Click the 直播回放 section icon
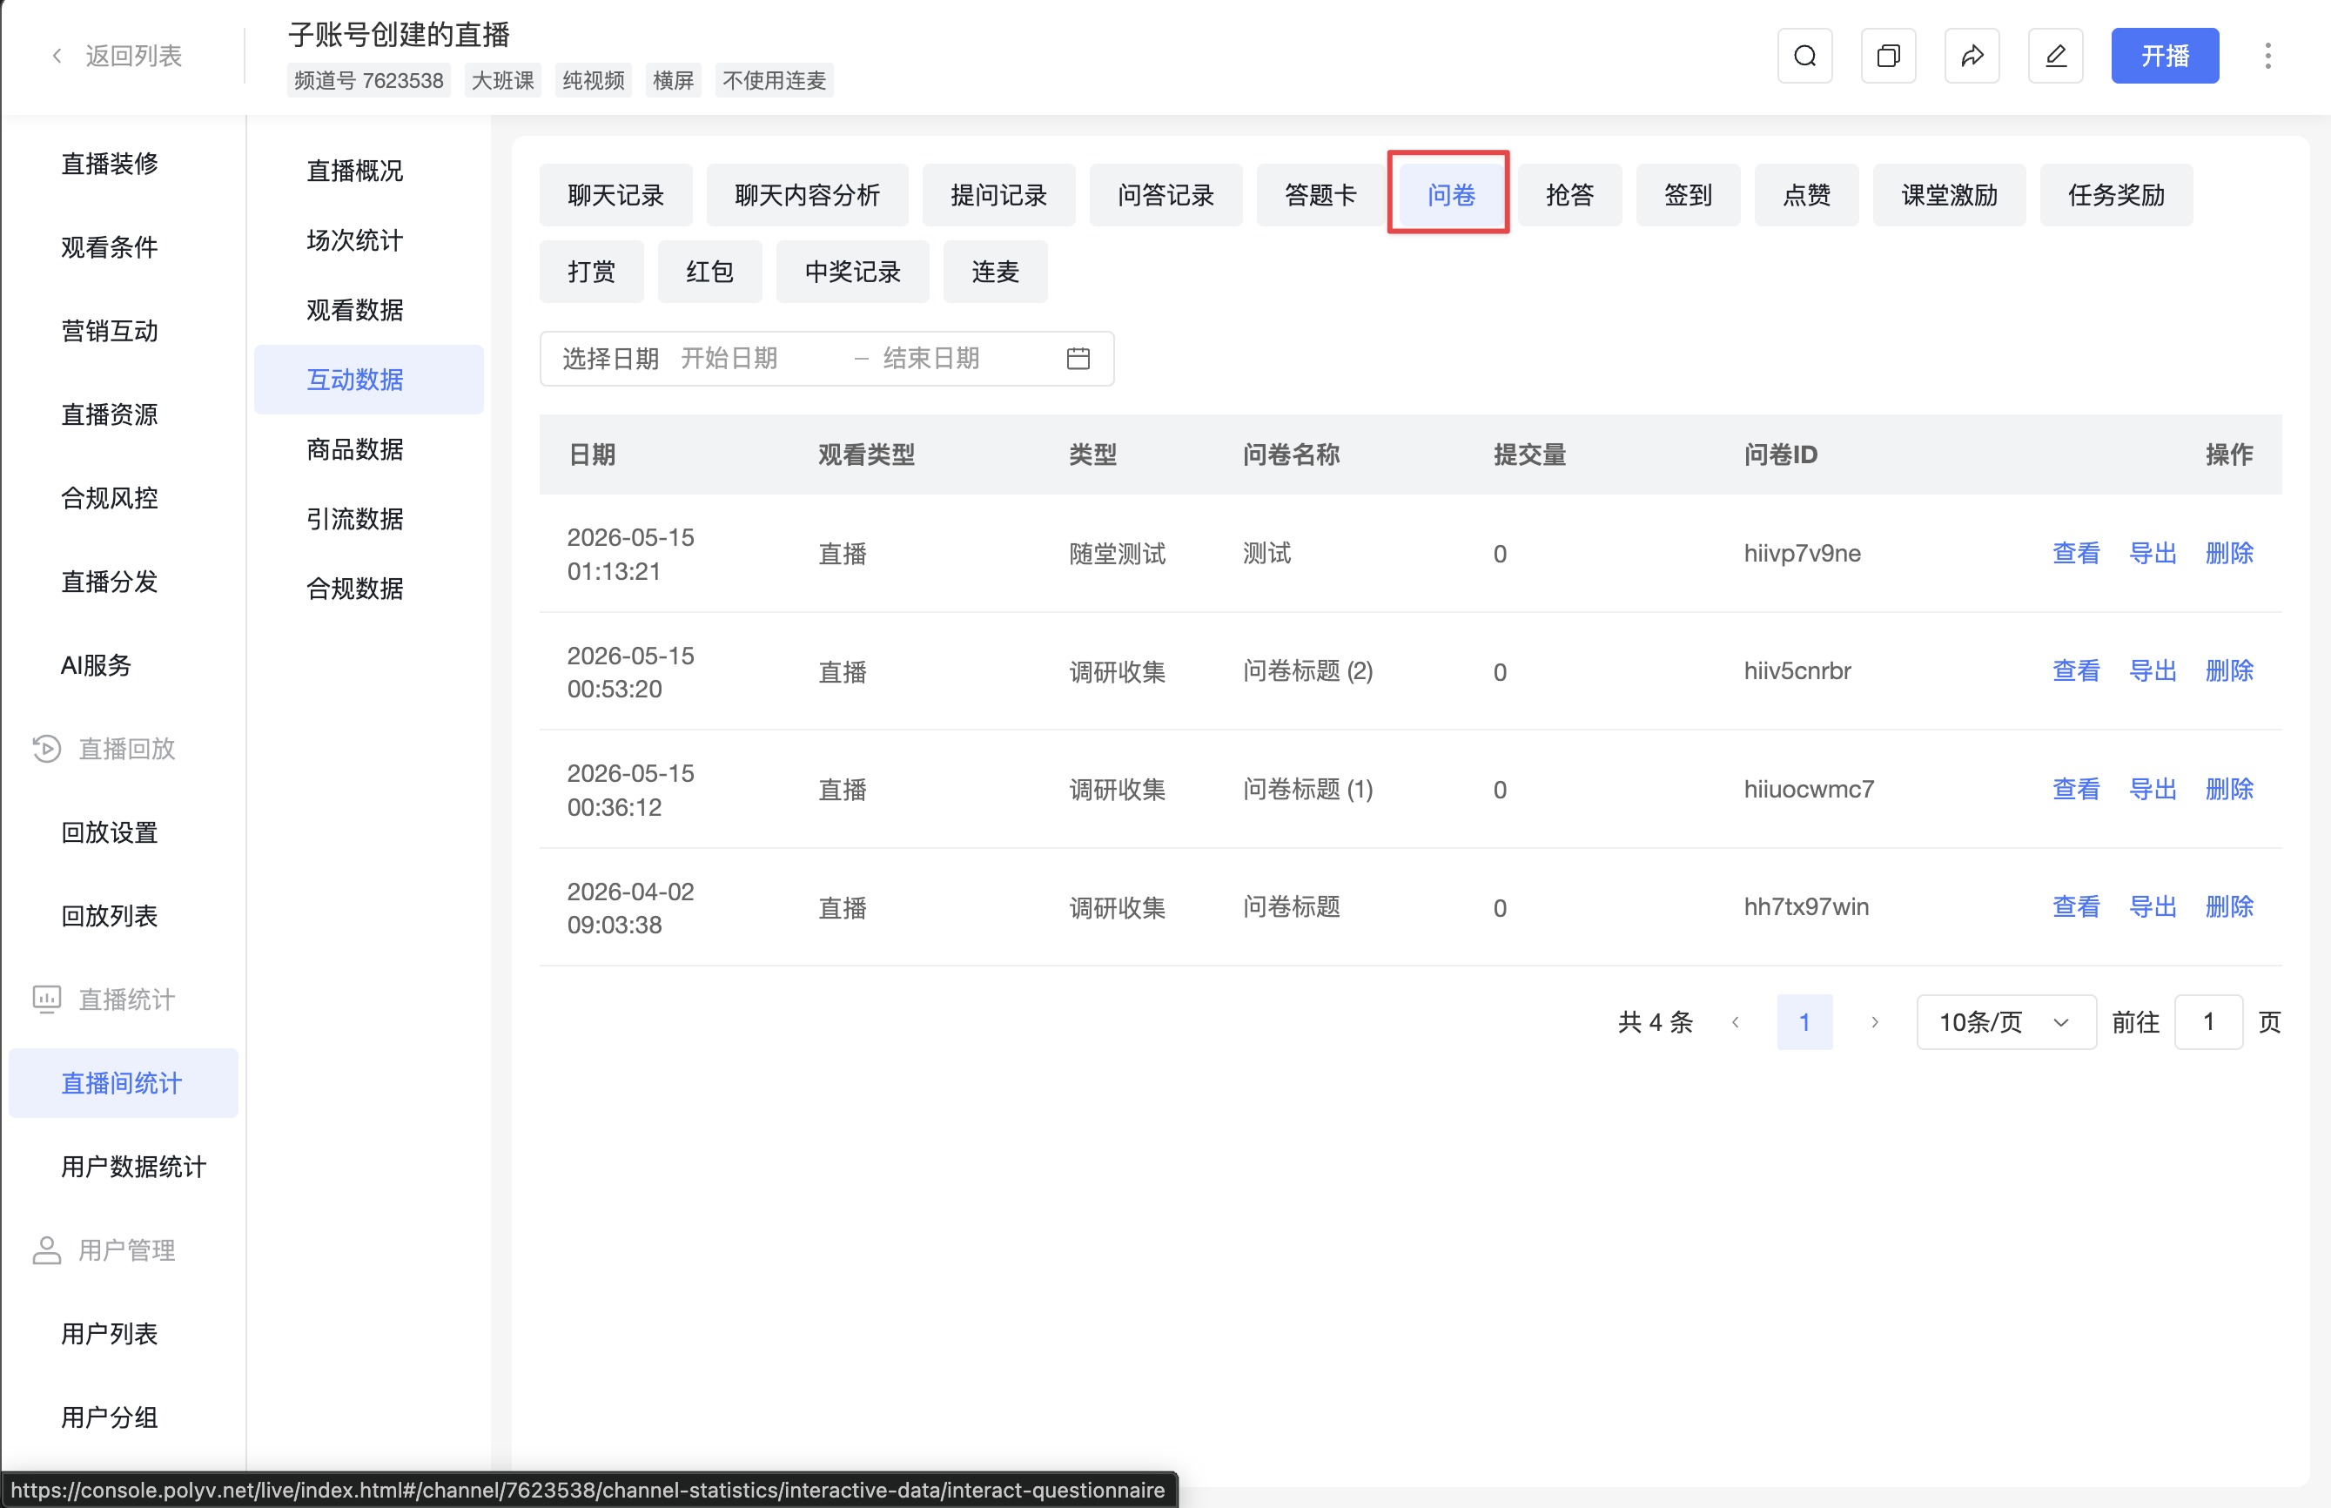 coord(46,749)
